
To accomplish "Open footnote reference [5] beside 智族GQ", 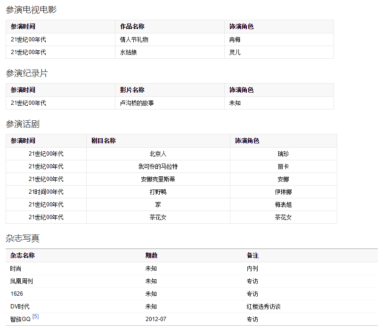I will [35, 317].
